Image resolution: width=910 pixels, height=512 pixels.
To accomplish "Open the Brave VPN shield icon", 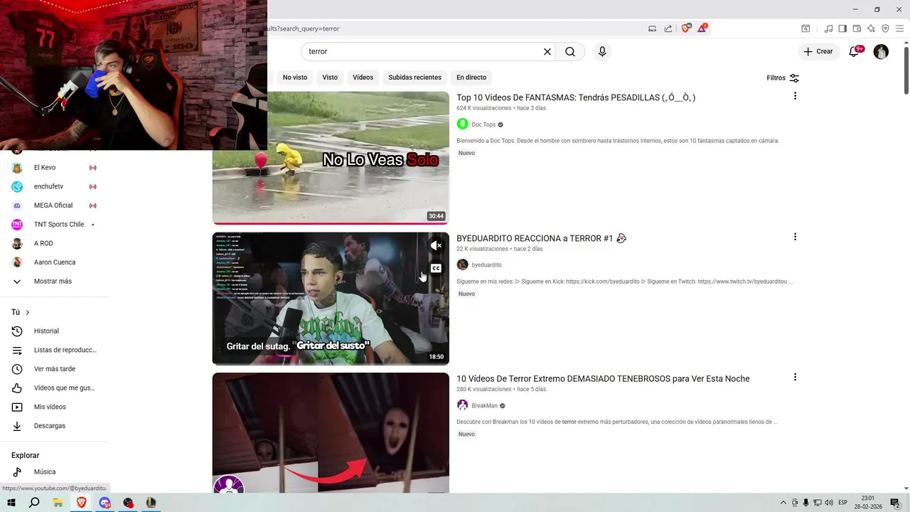I will [x=885, y=28].
